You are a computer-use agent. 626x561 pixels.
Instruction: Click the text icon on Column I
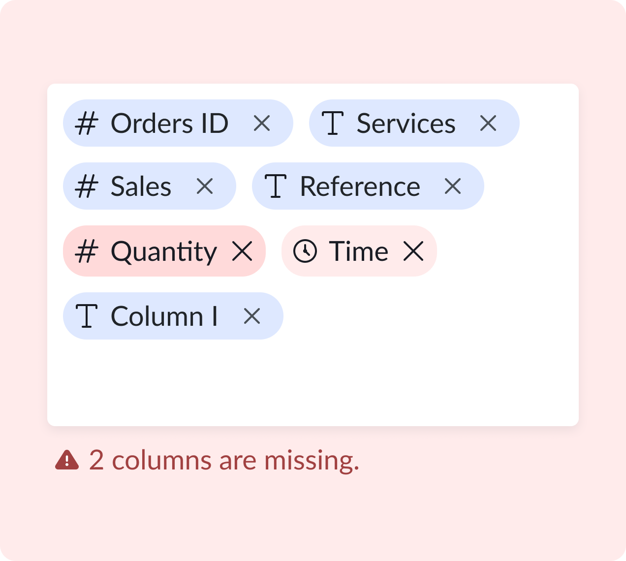click(x=87, y=316)
